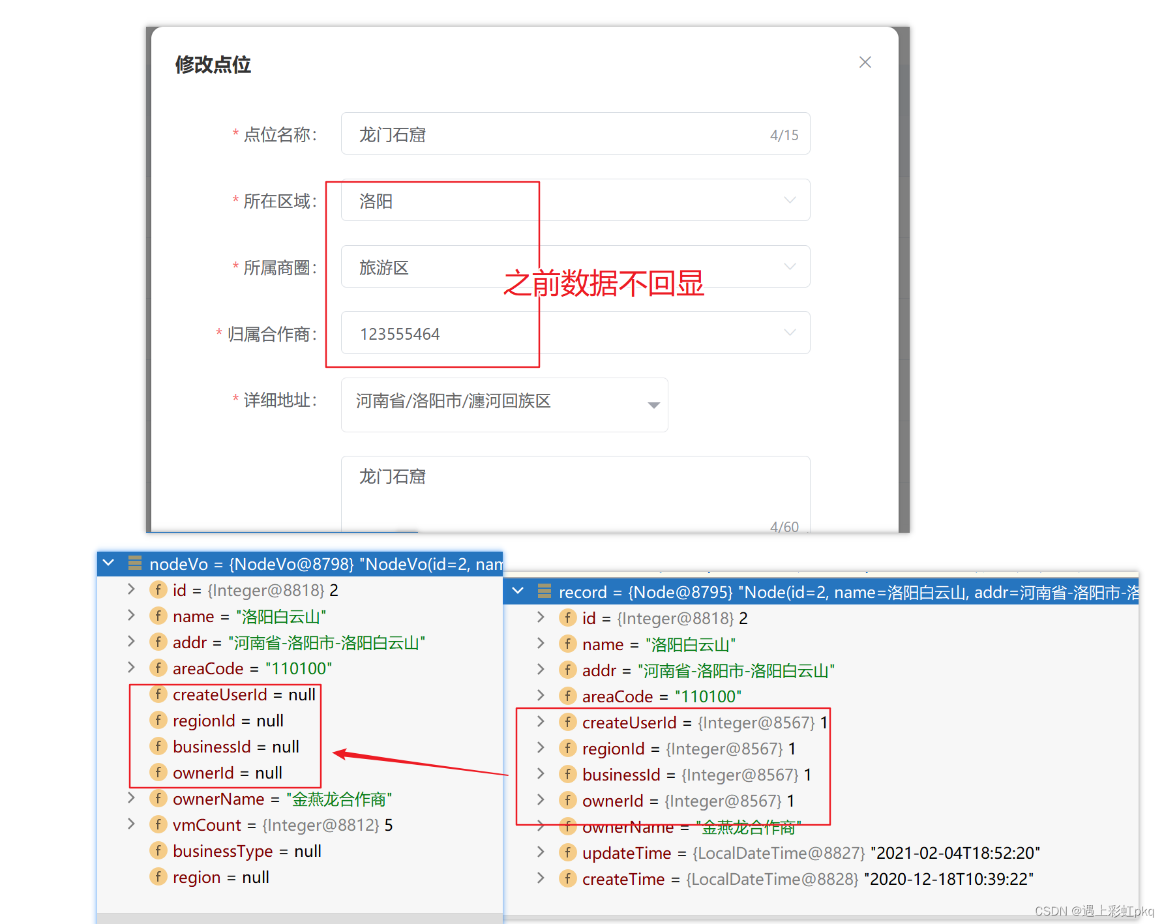1164x924 pixels.
Task: Click the f icon beside businessType field
Action: (158, 850)
